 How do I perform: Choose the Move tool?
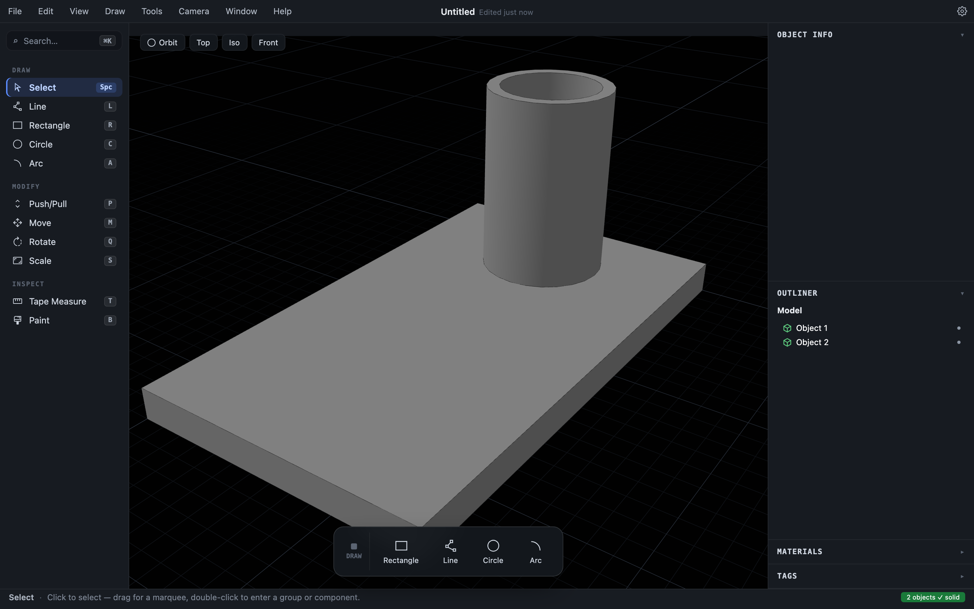tap(64, 223)
